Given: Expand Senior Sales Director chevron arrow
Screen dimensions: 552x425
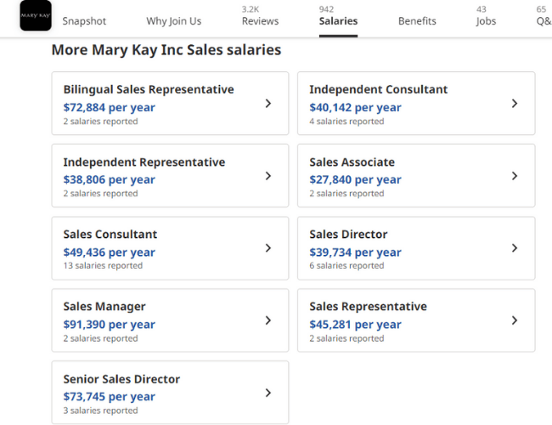Looking at the screenshot, I should (268, 393).
